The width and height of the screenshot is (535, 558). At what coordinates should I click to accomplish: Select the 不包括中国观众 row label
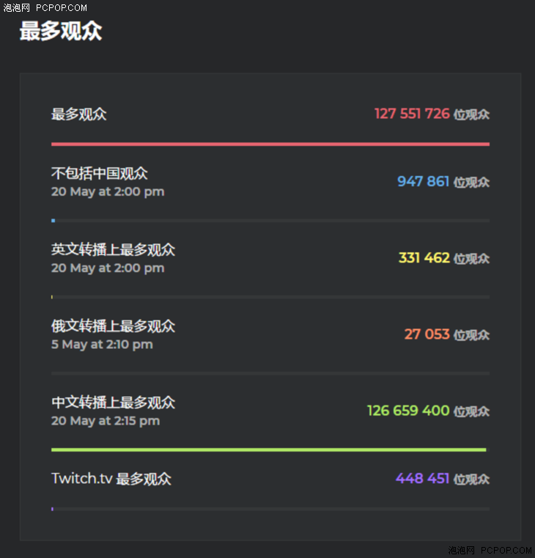pyautogui.click(x=99, y=173)
